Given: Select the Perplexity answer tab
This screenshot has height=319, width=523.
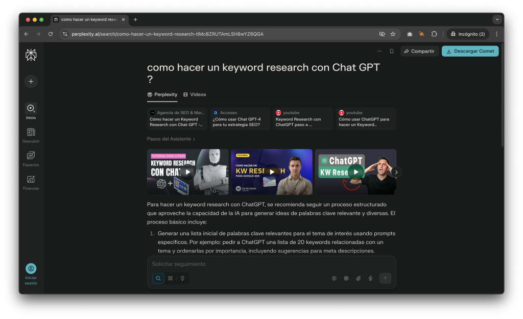Looking at the screenshot, I should click(162, 94).
